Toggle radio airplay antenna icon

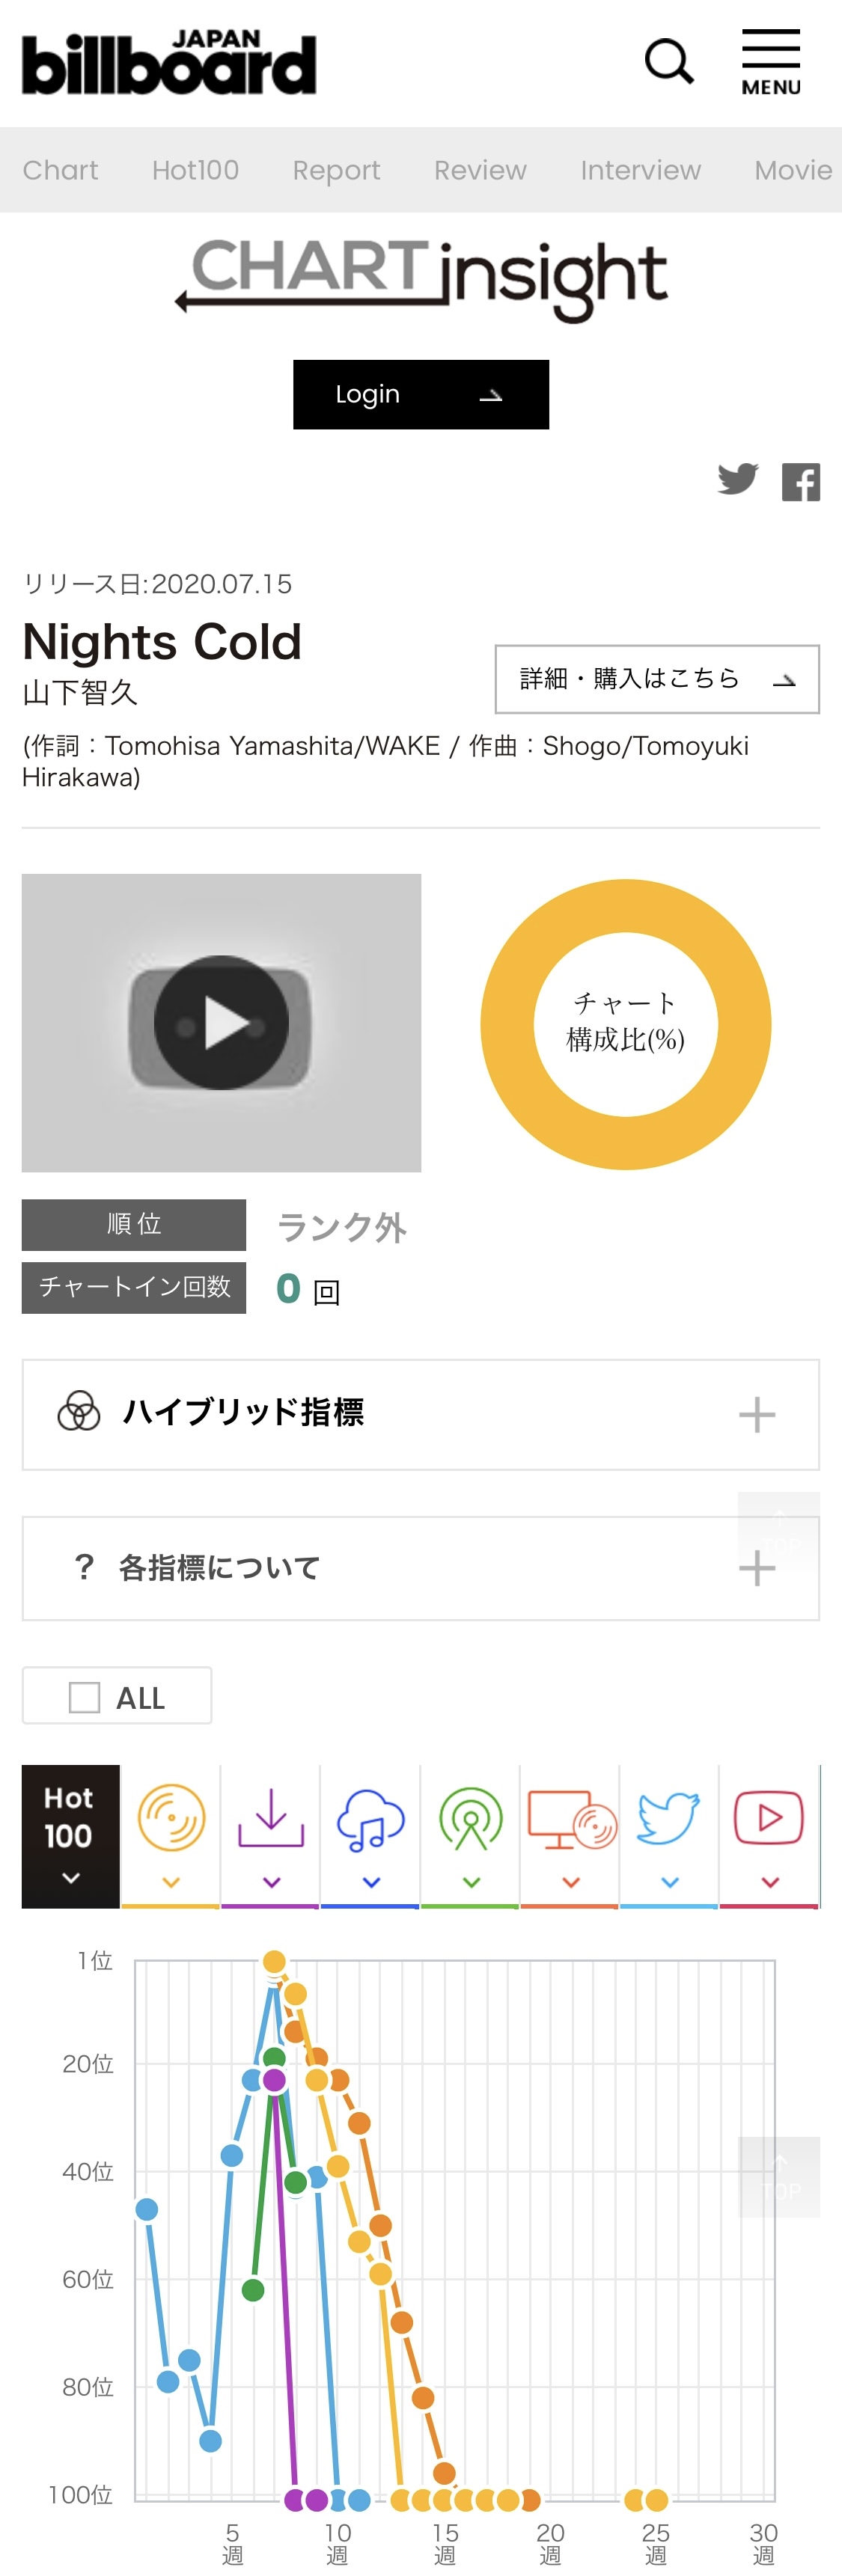tap(471, 1836)
